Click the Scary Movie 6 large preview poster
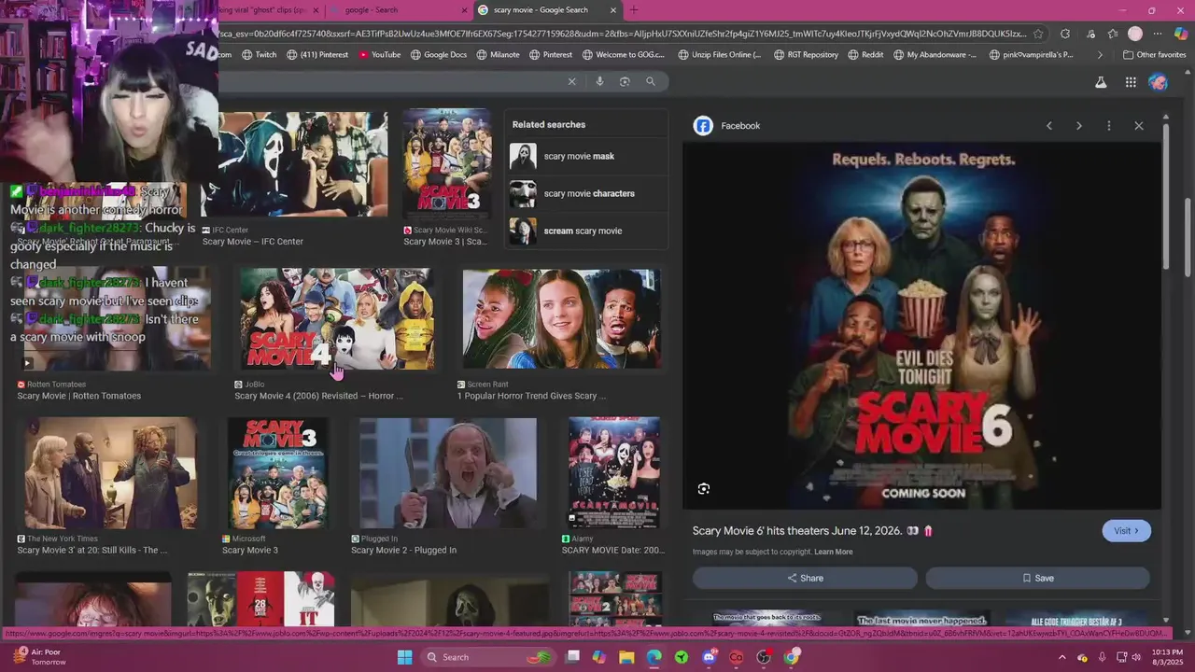This screenshot has height=672, width=1195. (922, 326)
